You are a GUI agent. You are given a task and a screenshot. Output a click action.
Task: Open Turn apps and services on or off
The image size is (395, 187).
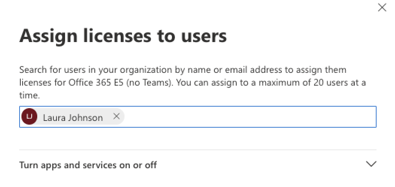pos(88,165)
